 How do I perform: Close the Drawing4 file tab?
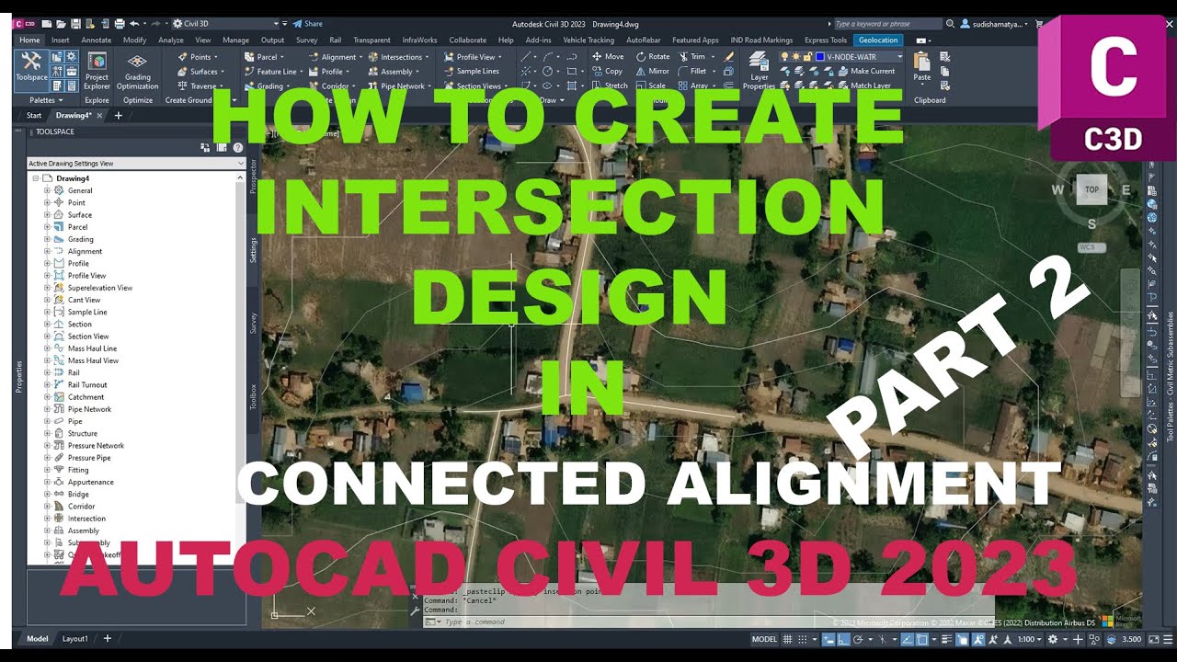[x=99, y=116]
